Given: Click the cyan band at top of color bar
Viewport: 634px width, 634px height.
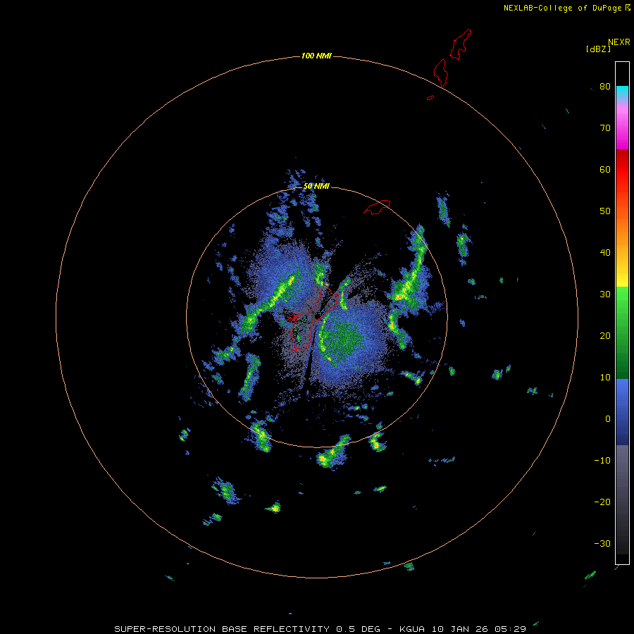Looking at the screenshot, I should 622,92.
